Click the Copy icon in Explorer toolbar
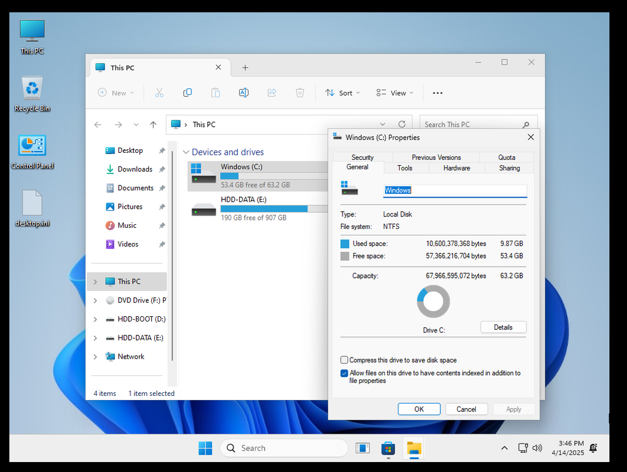The image size is (627, 472). pyautogui.click(x=187, y=93)
